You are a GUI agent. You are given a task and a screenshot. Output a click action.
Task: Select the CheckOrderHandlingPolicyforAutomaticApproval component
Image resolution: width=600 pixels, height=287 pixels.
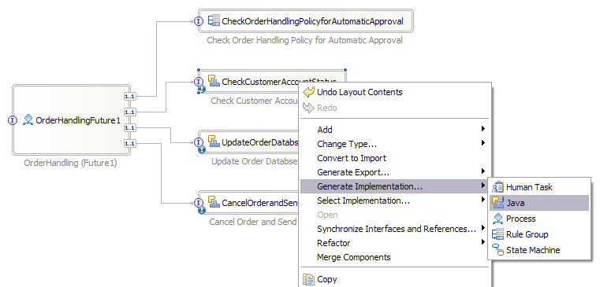305,21
